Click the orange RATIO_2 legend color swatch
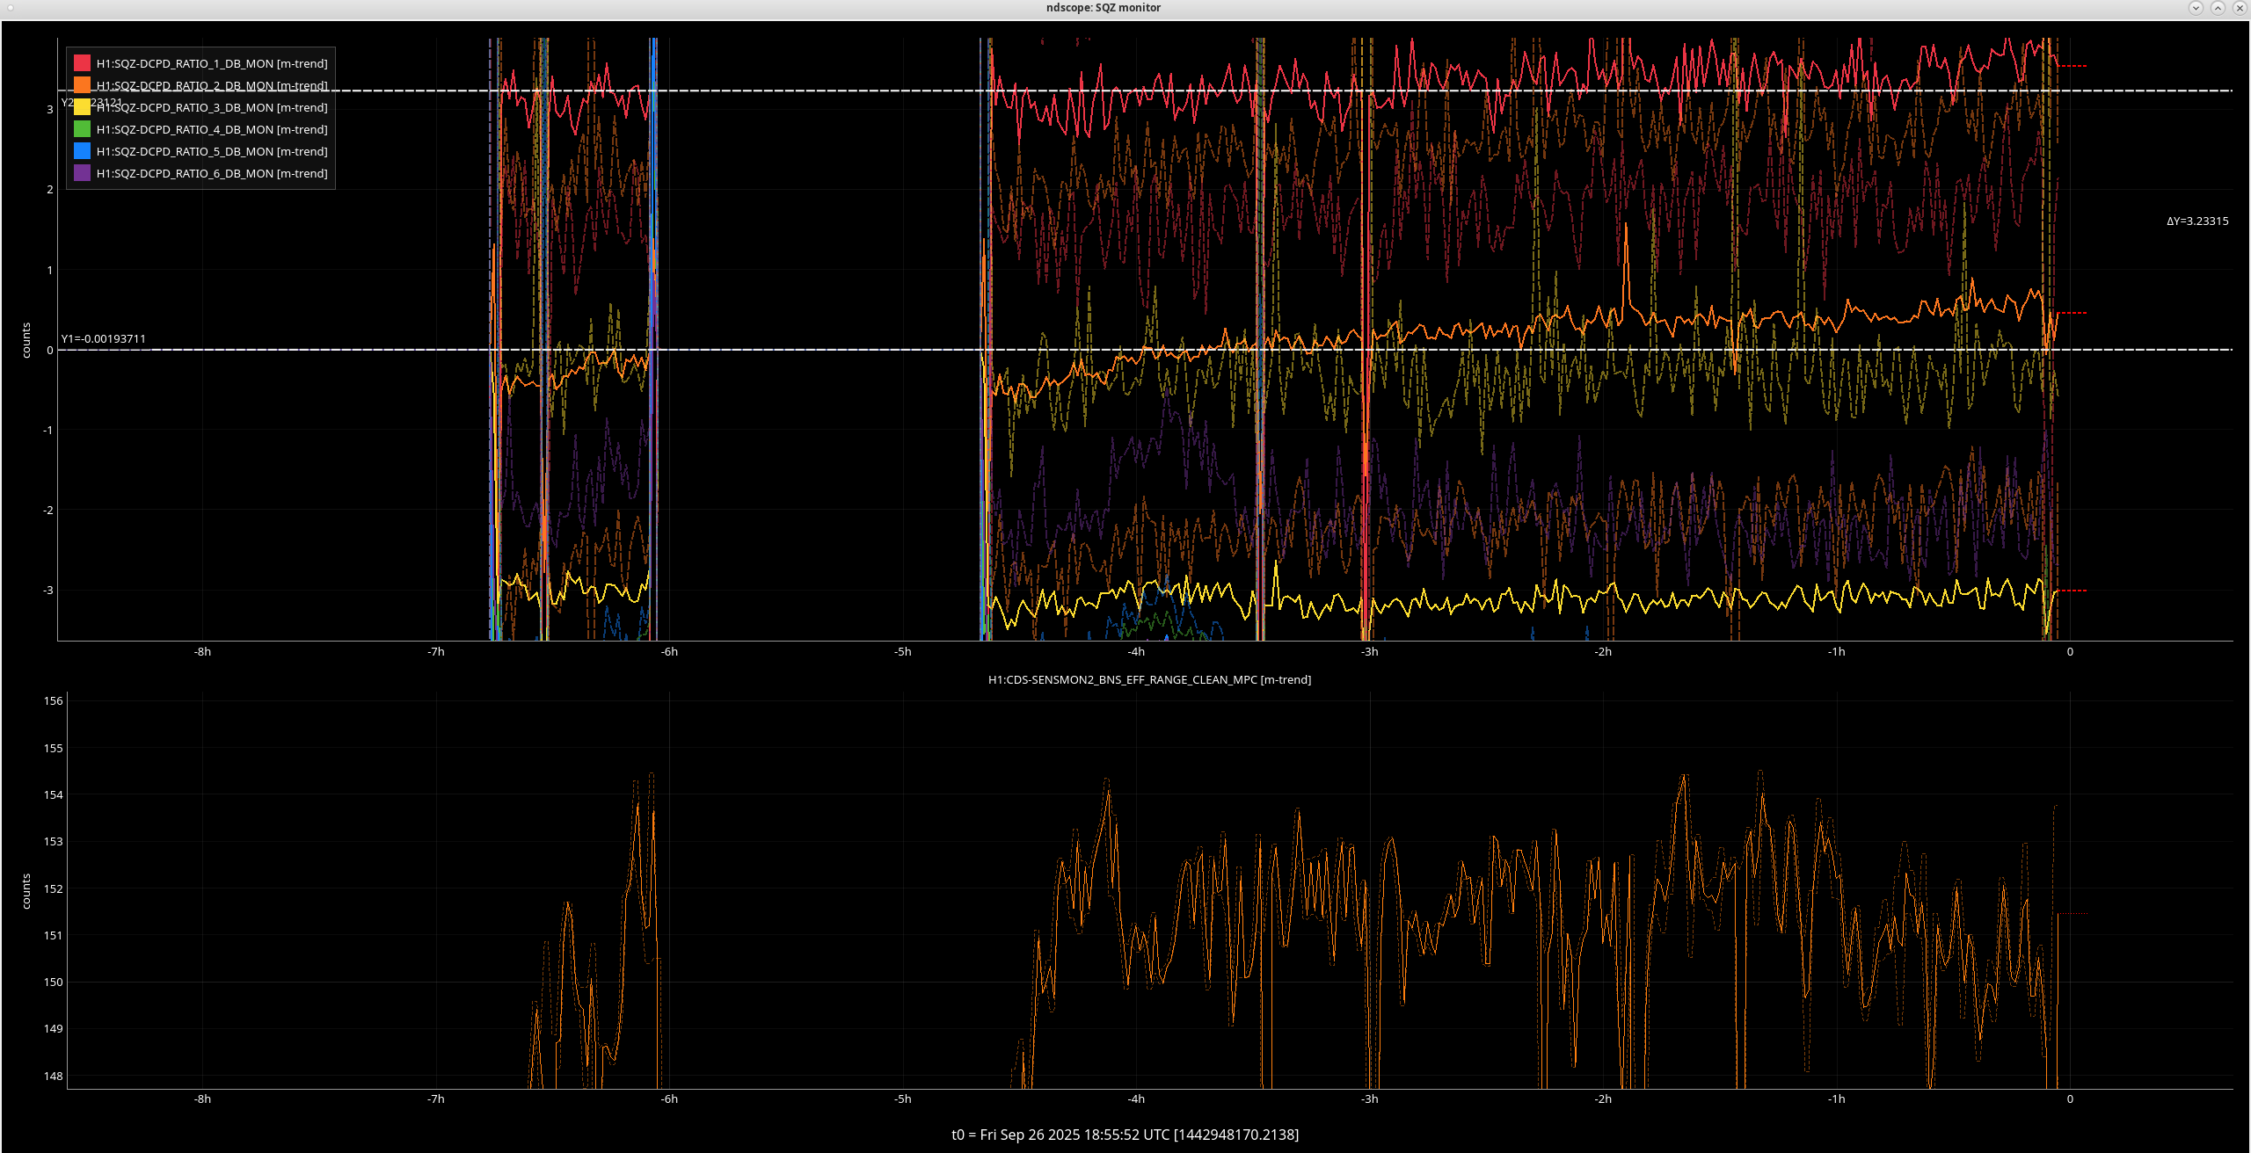The height and width of the screenshot is (1153, 2251). [82, 85]
